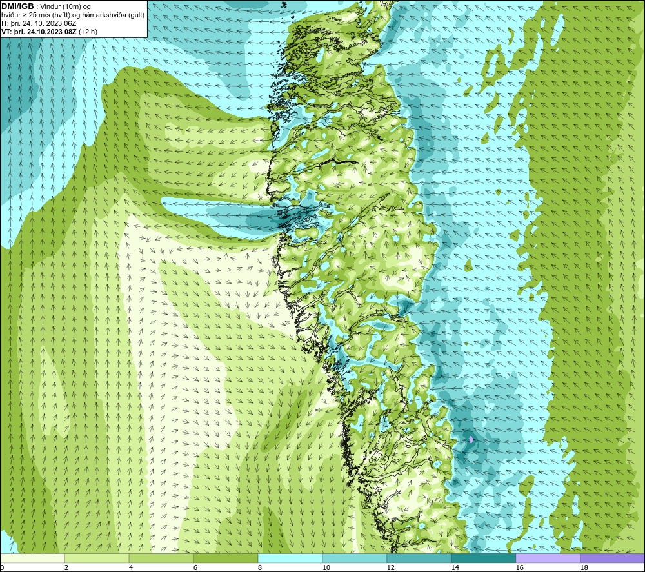Click the legend label '16'
645x572 pixels.
[519, 567]
